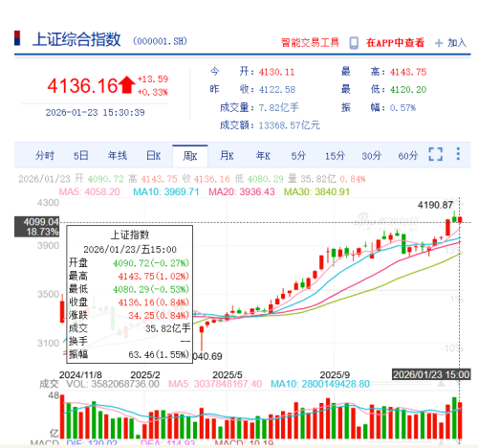
Task: Select the 日K chart tab
Action: click(154, 156)
